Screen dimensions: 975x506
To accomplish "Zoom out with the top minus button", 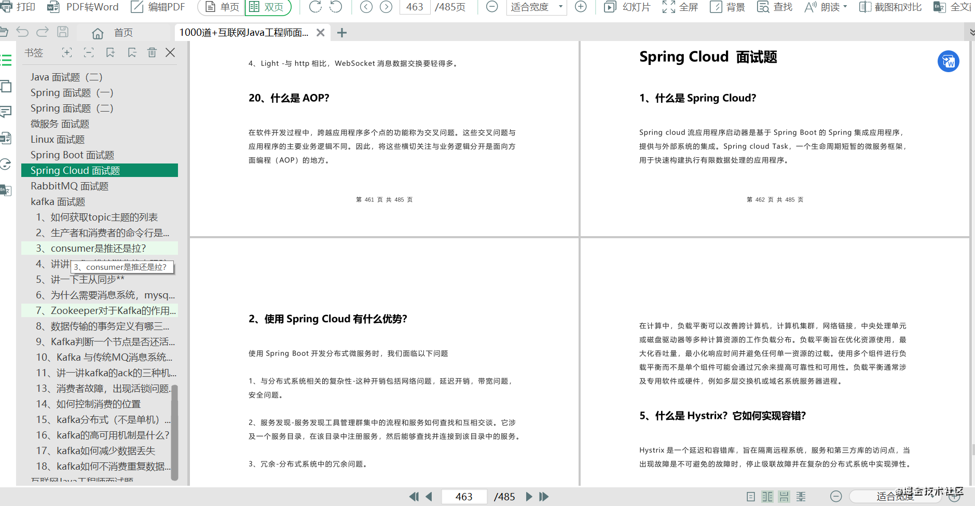I will 492,7.
